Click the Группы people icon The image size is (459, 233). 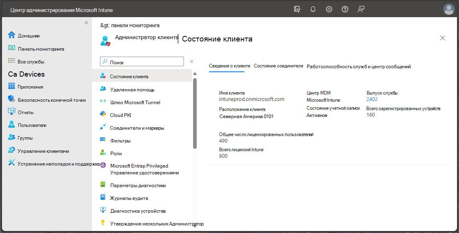point(12,138)
